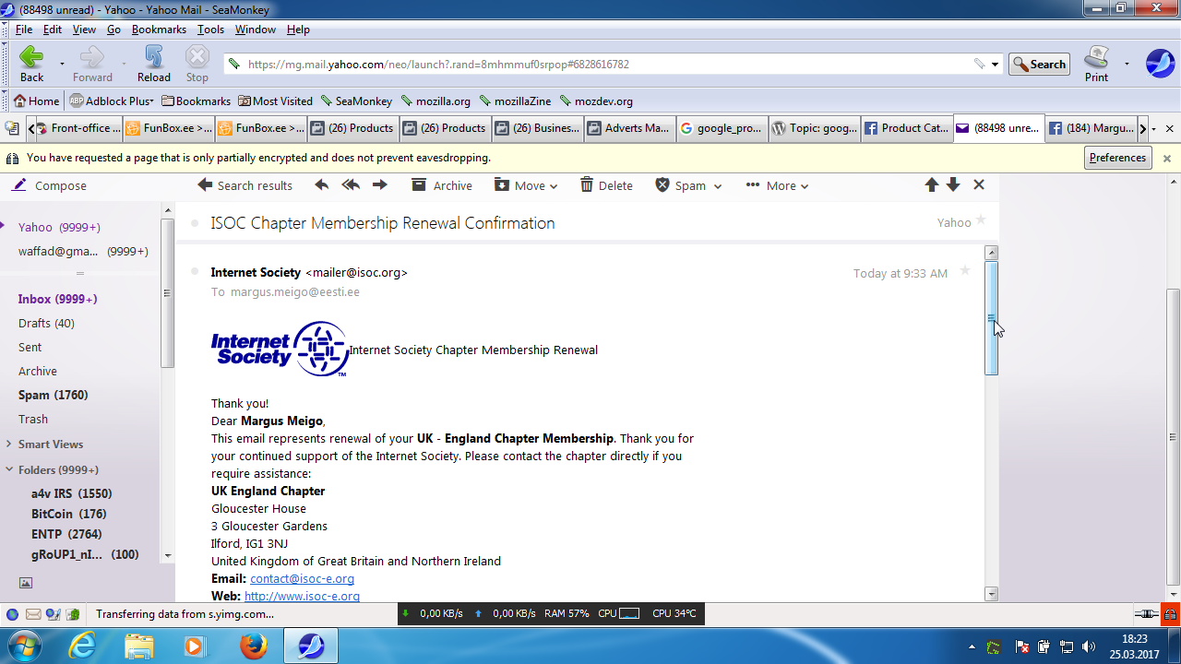Click the Search button beside the URL bar
The width and height of the screenshot is (1181, 664).
[x=1039, y=65]
